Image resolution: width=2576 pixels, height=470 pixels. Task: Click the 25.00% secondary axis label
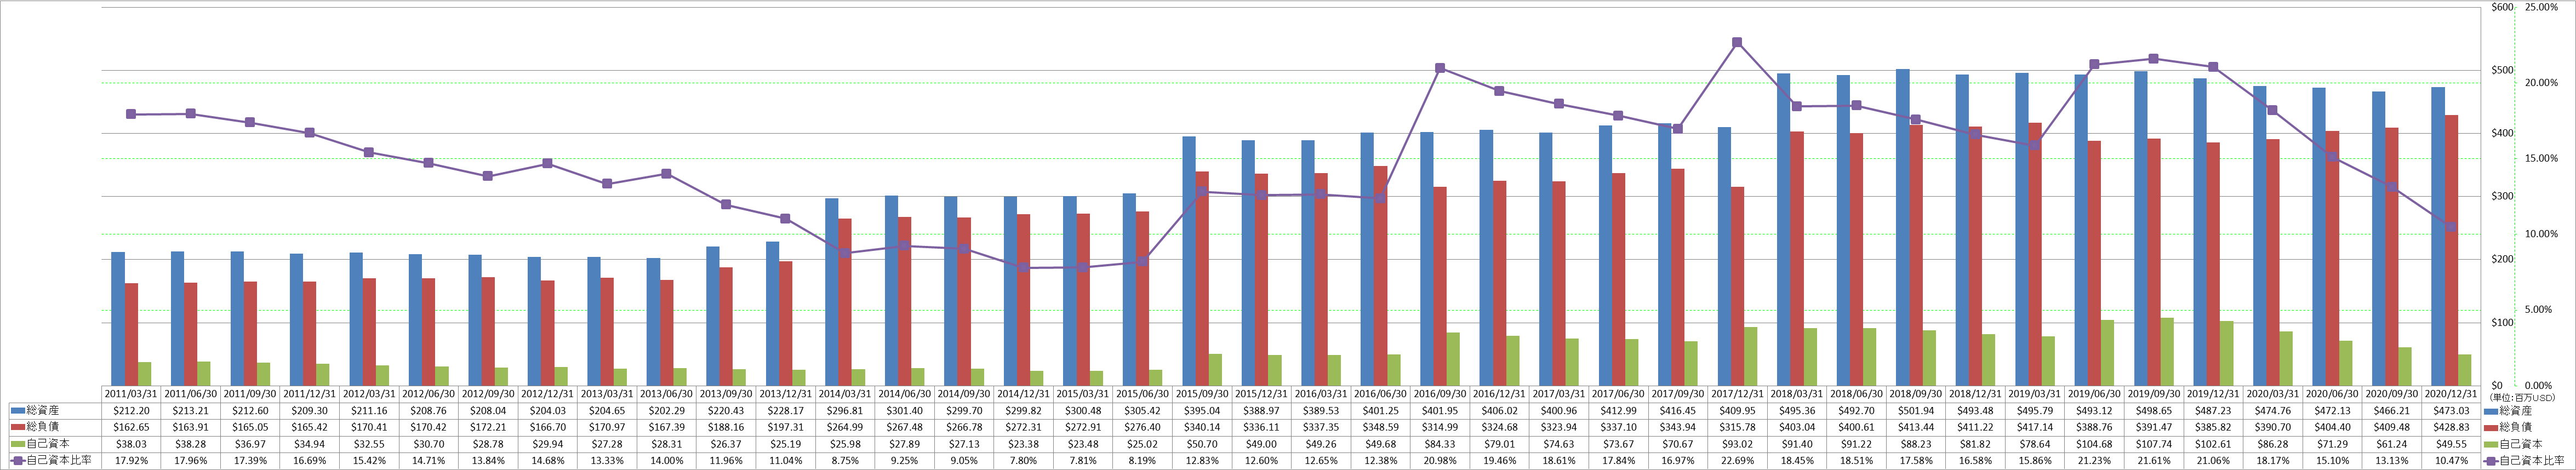2541,7
